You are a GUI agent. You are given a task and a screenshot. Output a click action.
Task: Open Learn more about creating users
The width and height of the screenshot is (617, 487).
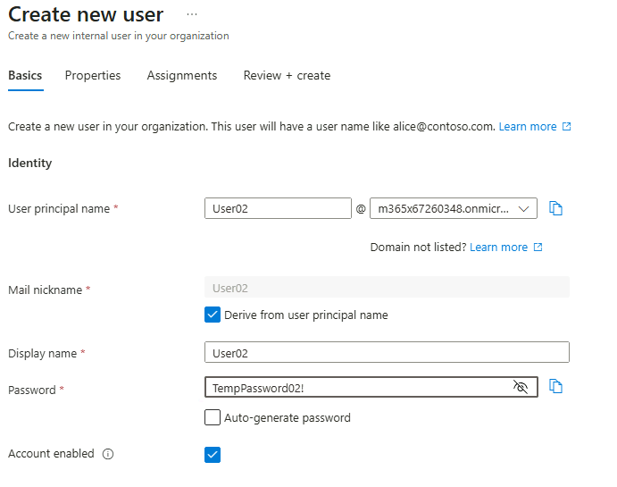coord(528,127)
